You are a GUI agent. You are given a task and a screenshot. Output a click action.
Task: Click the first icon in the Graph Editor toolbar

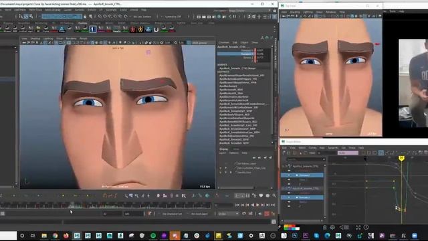(x=284, y=153)
